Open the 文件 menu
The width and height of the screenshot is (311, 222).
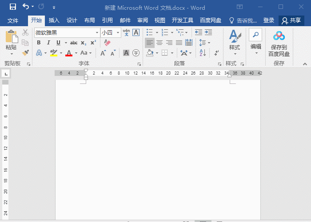pyautogui.click(x=13, y=20)
